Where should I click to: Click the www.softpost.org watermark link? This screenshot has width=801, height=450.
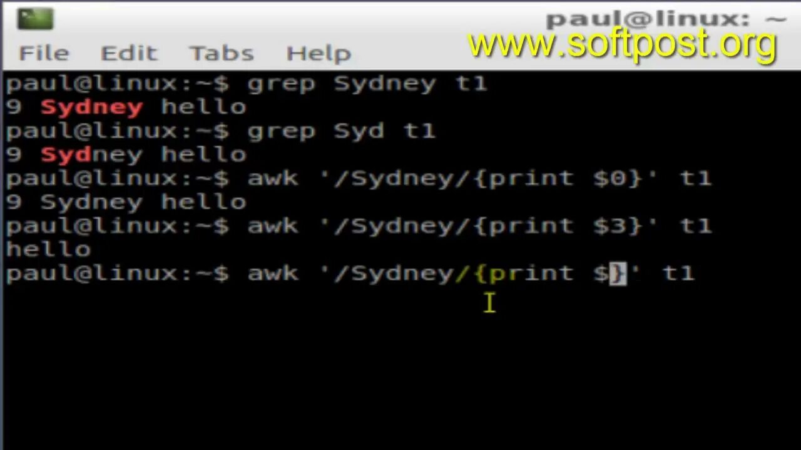pos(623,45)
